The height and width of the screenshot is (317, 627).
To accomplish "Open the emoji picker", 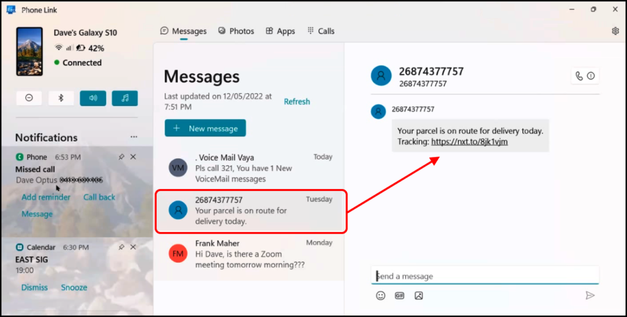I will (381, 296).
